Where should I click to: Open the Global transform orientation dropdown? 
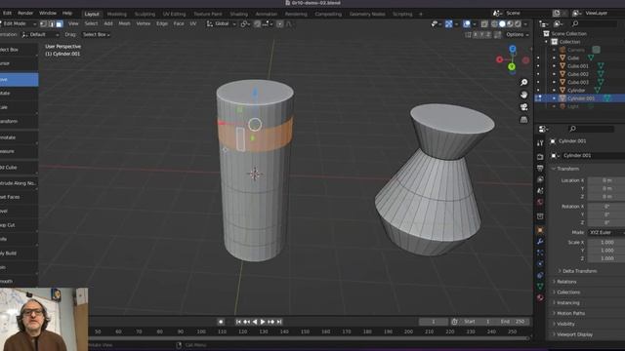coord(222,23)
